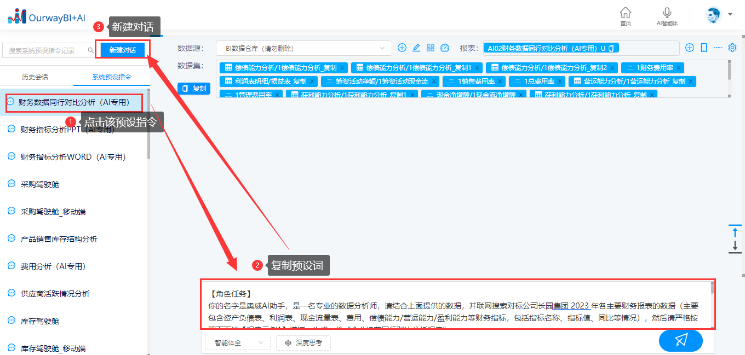Click the grid view icon near data source
The image size is (745, 355).
click(431, 48)
